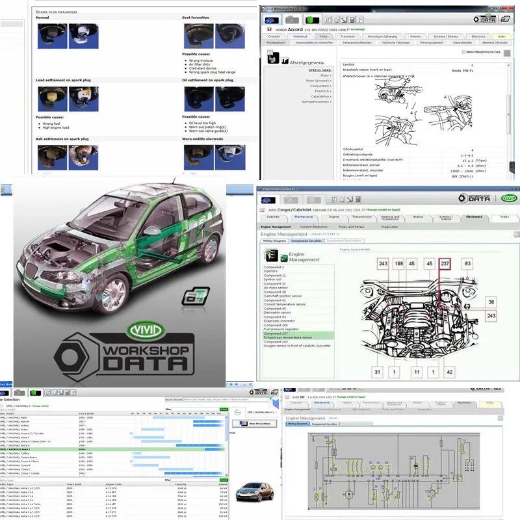This screenshot has width=520, height=520.
Task: Click the Opel model list scrollbar down arrow
Action: click(x=226, y=475)
